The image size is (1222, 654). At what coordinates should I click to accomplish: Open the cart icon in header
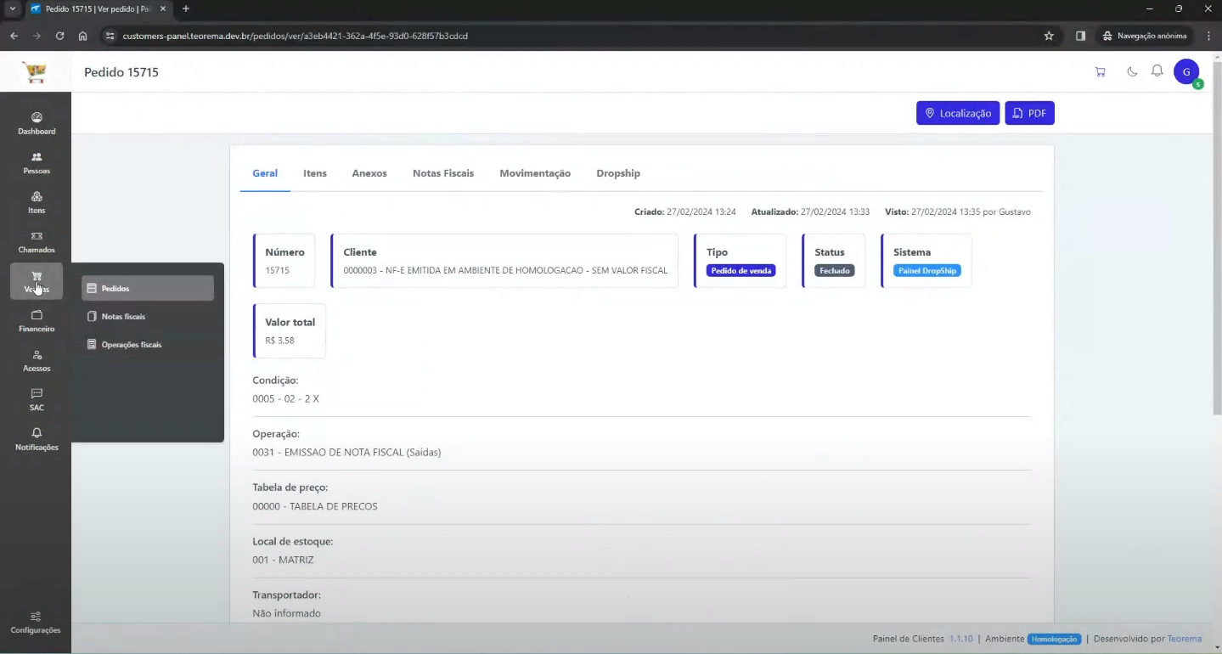1101,72
